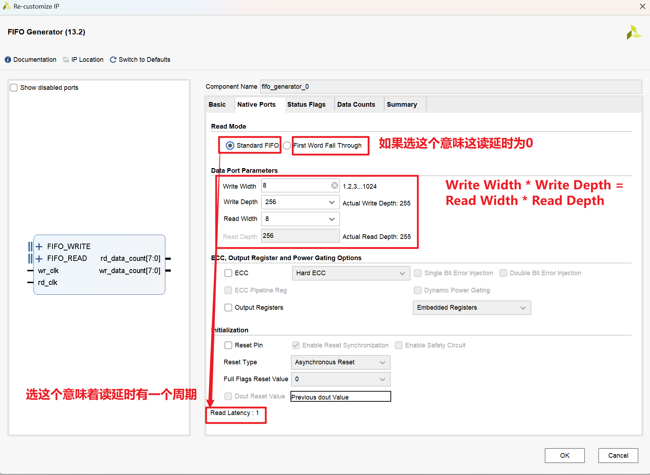Close the Re-customize IP dialog
This screenshot has height=475, width=650.
pyautogui.click(x=642, y=6)
